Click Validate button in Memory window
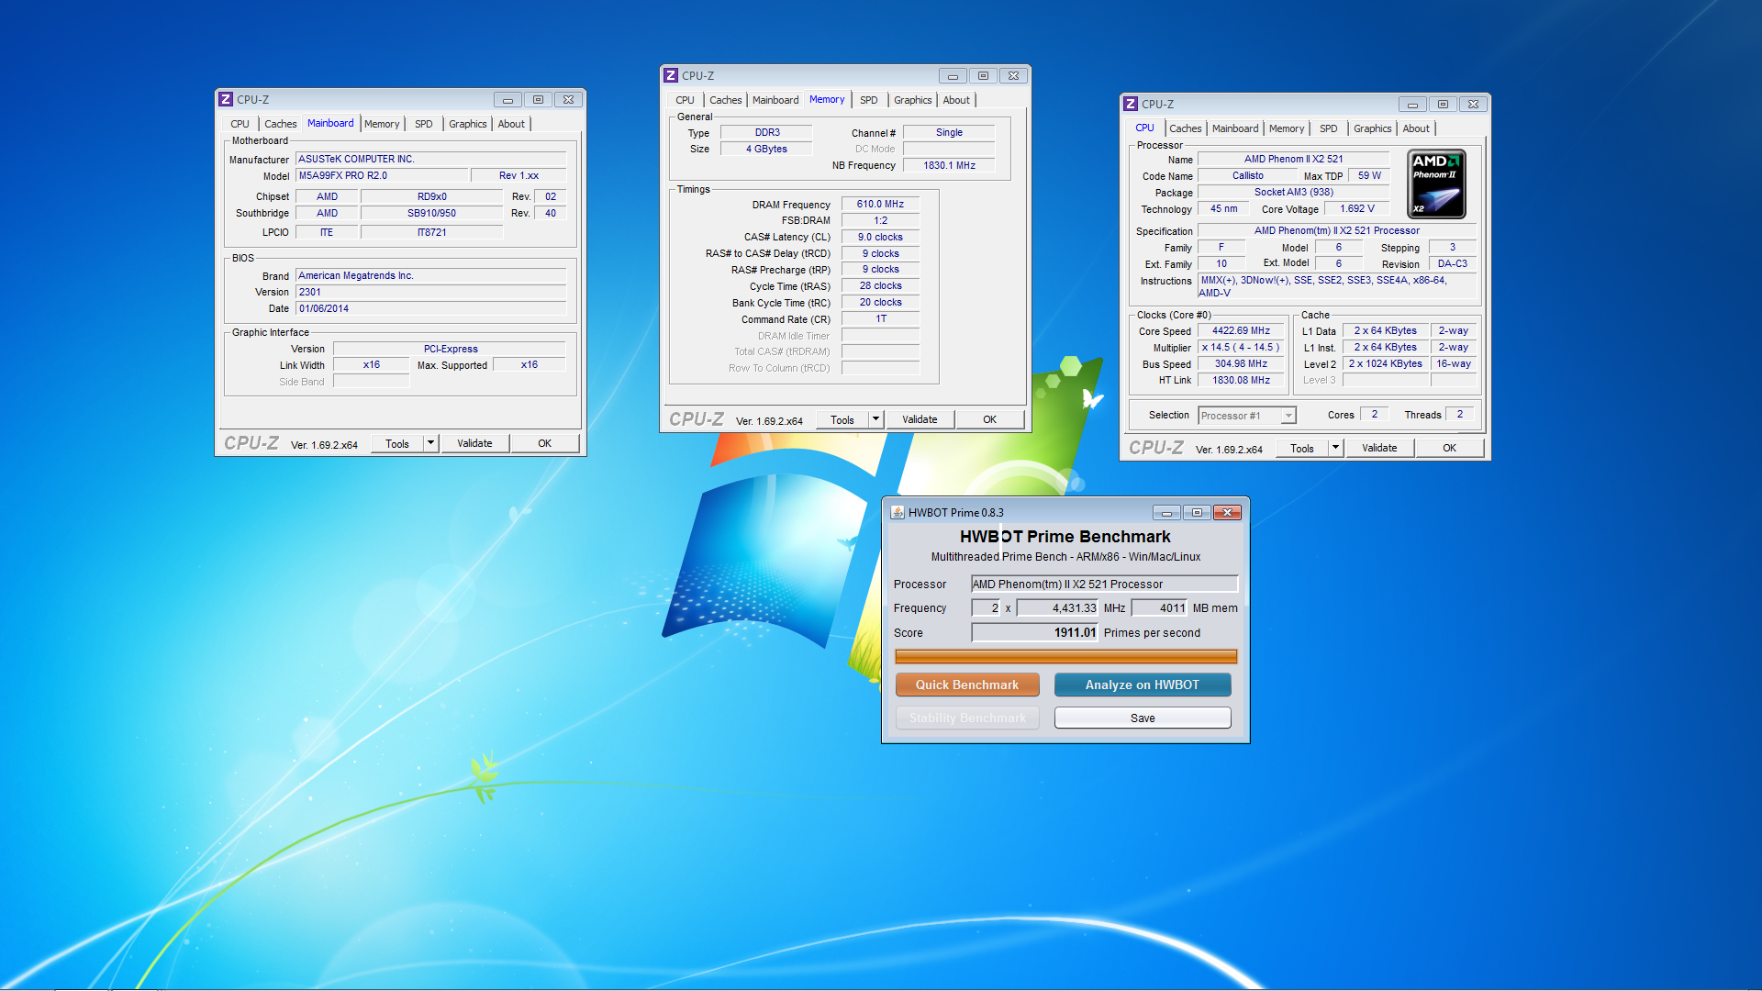This screenshot has width=1762, height=991. click(920, 419)
